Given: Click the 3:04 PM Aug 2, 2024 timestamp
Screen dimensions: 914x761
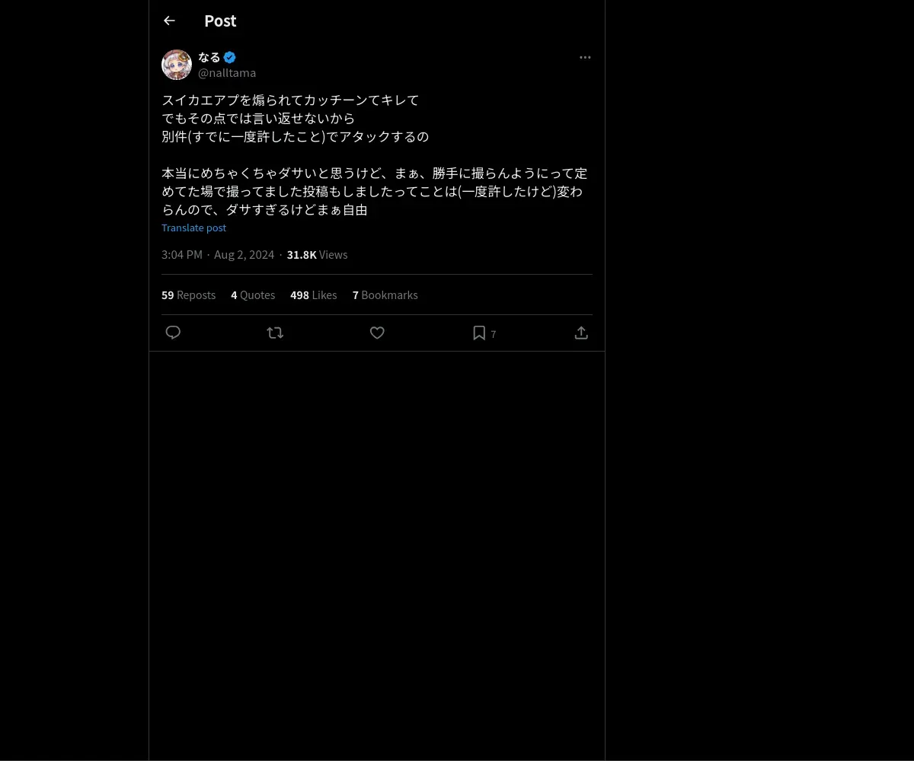Looking at the screenshot, I should pos(218,254).
